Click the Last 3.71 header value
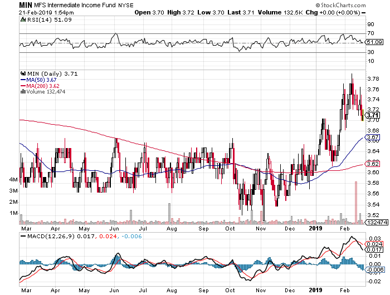 pyautogui.click(x=241, y=12)
